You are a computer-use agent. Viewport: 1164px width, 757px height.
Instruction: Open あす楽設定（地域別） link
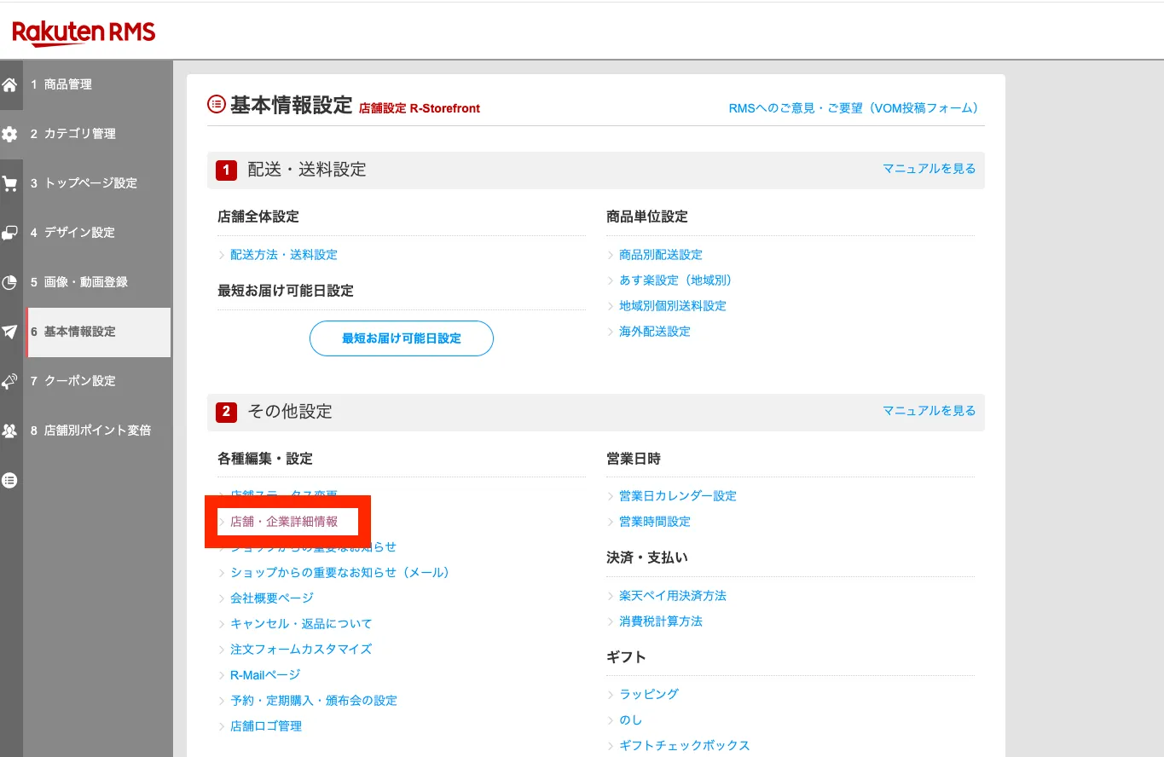click(675, 280)
